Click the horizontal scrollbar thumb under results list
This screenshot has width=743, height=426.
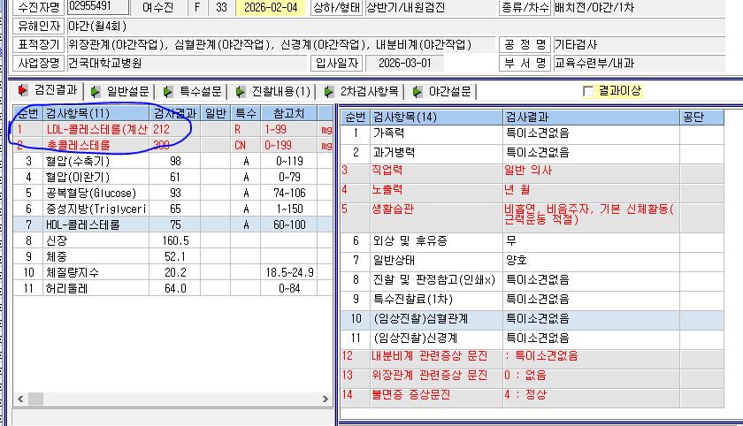[x=35, y=399]
